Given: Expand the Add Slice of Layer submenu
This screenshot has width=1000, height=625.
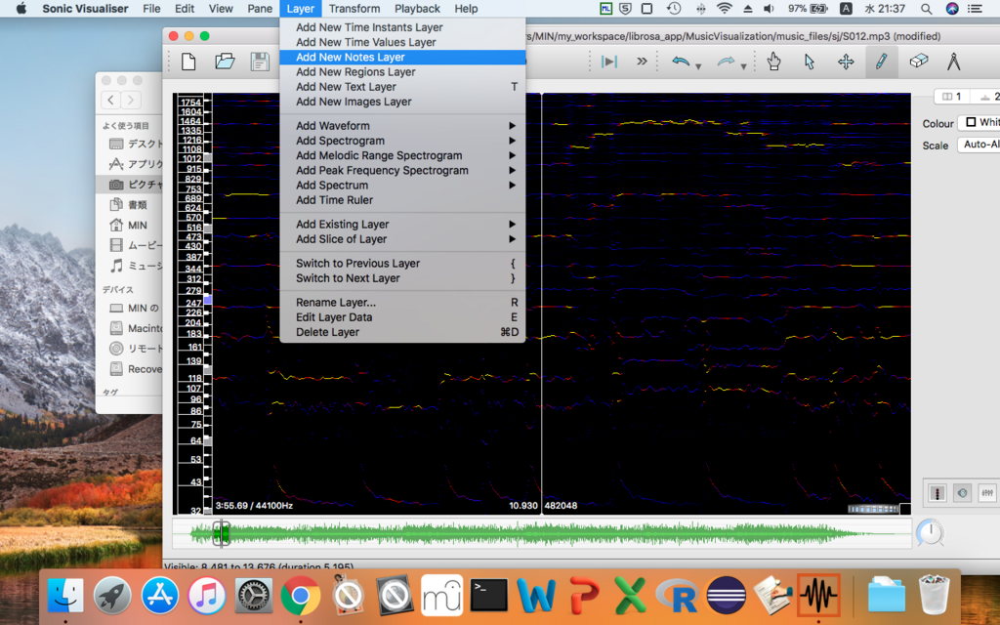Looking at the screenshot, I should 402,239.
